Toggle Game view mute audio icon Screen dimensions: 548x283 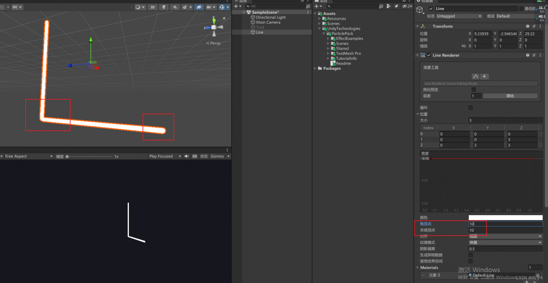click(187, 156)
